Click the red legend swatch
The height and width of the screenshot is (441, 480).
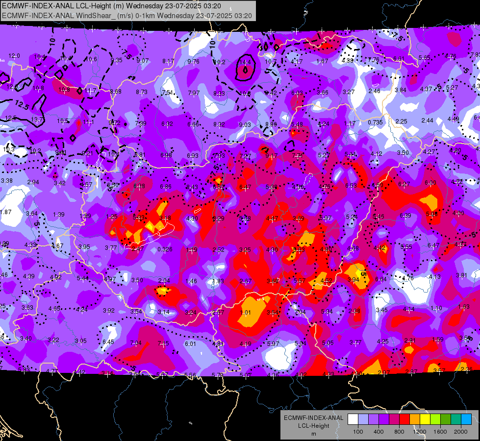click(x=404, y=419)
